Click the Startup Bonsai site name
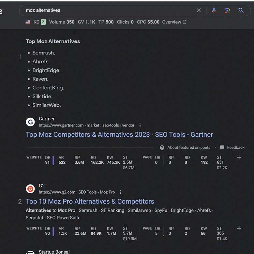 pos(54,252)
